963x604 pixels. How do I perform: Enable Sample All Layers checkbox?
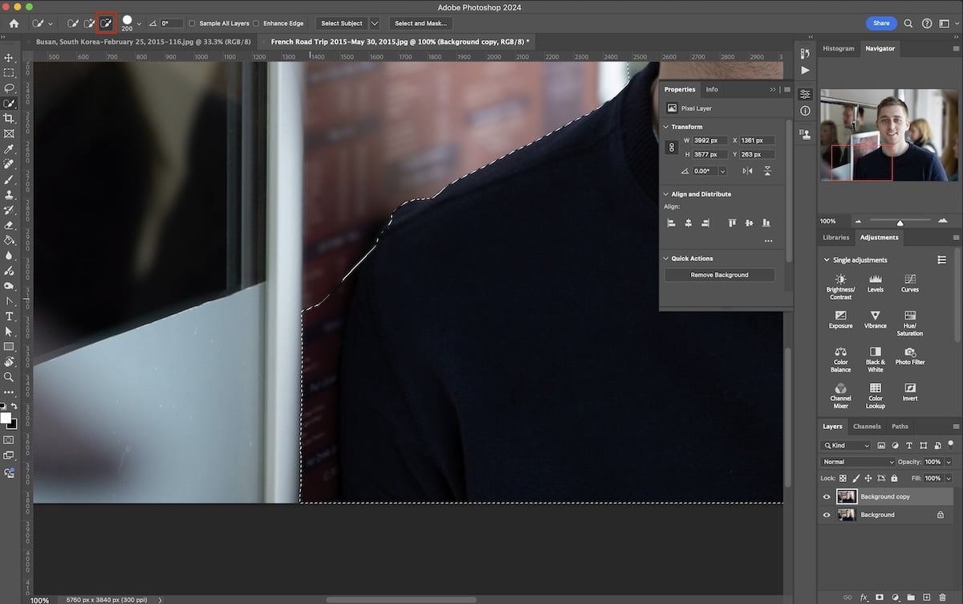(x=191, y=23)
